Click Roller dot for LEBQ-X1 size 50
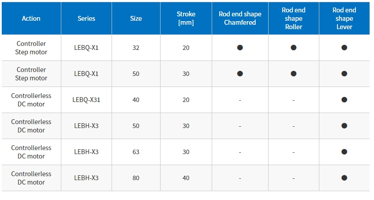 294,73
